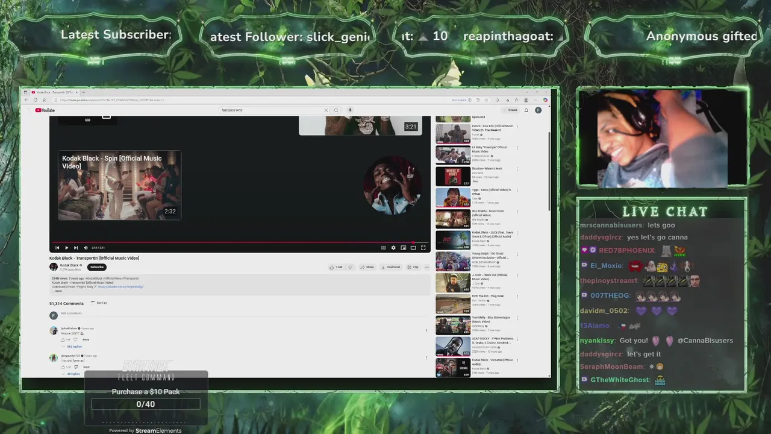Click the round channel end-screen avatar

click(x=392, y=186)
